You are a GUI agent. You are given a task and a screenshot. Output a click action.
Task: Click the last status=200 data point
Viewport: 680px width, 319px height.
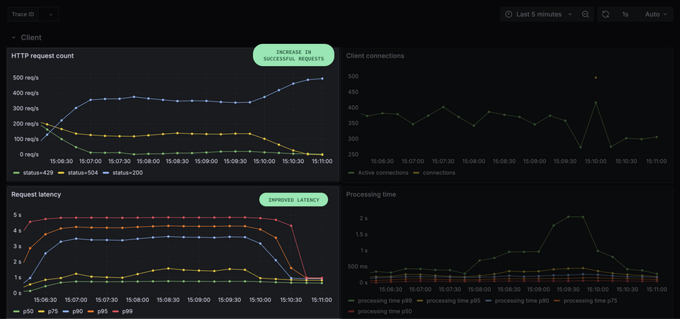coord(322,79)
